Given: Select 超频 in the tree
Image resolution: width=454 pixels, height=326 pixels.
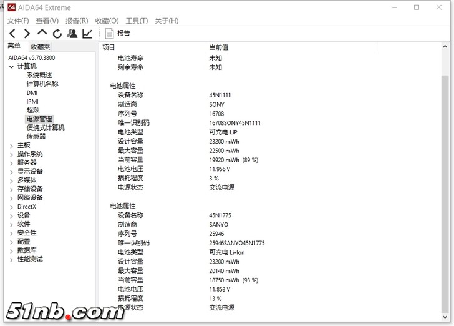Looking at the screenshot, I should coord(32,110).
